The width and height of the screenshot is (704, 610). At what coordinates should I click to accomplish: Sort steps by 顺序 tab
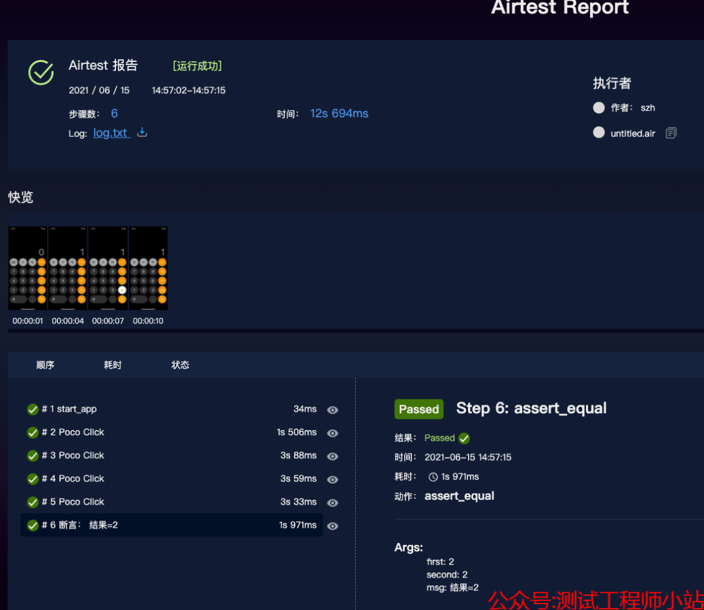pyautogui.click(x=46, y=365)
